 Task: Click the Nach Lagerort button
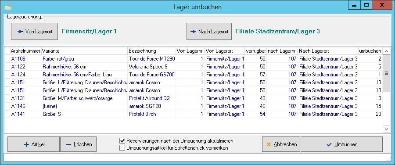tap(209, 32)
